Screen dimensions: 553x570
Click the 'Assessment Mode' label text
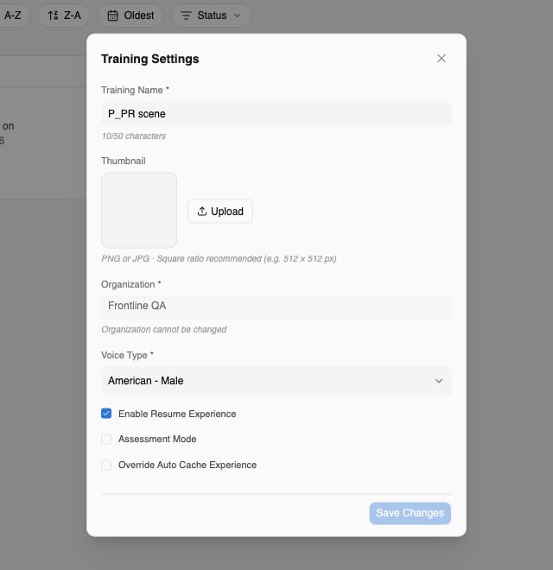157,439
